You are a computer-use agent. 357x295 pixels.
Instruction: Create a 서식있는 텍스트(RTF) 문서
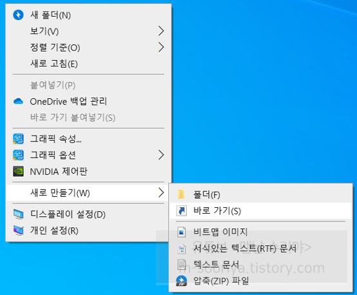(261, 249)
